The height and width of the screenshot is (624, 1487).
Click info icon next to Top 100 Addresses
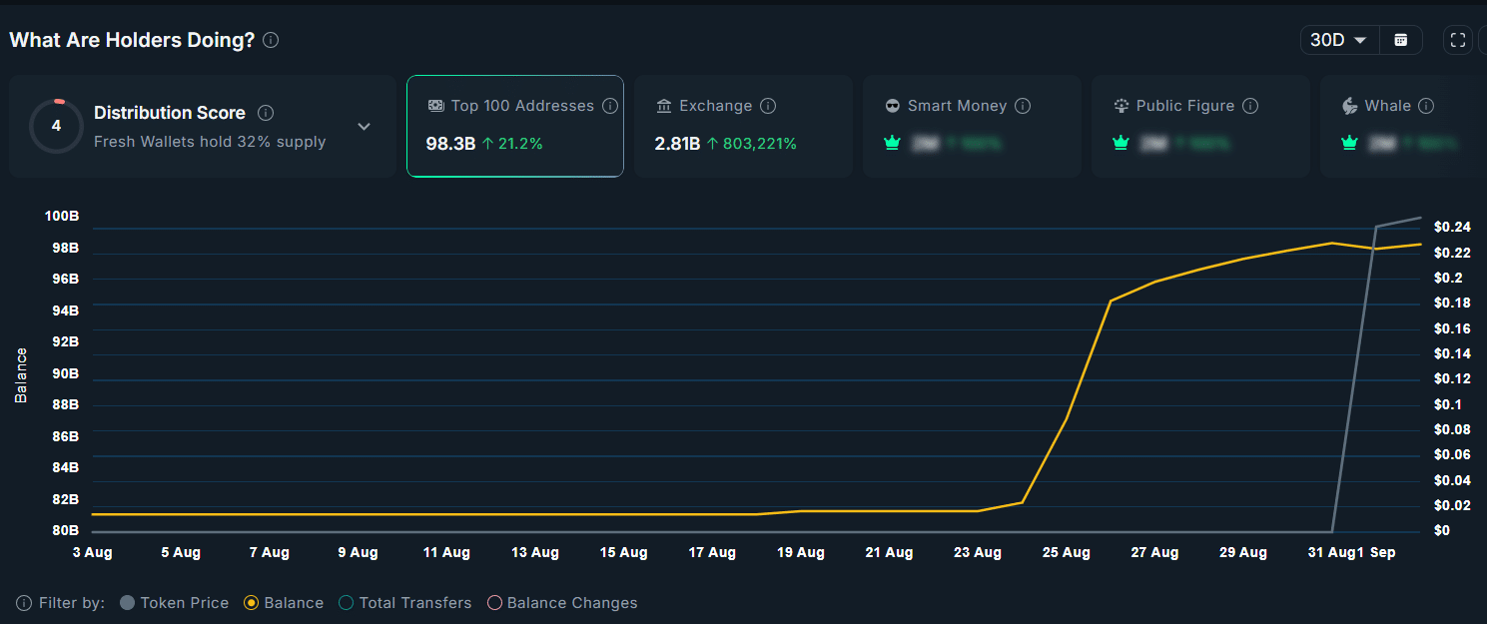(x=610, y=106)
